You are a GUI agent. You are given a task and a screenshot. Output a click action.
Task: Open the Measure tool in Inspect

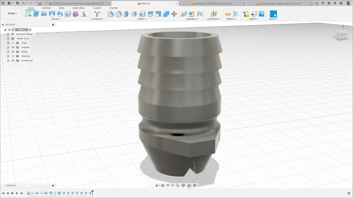point(228,14)
